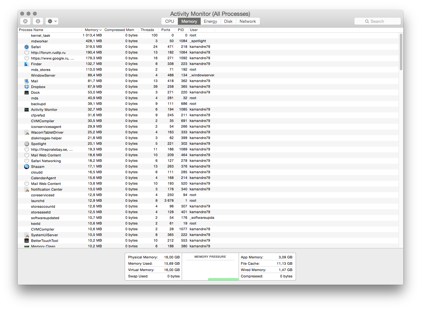Click the WacomTabletDriver icon

27,132
